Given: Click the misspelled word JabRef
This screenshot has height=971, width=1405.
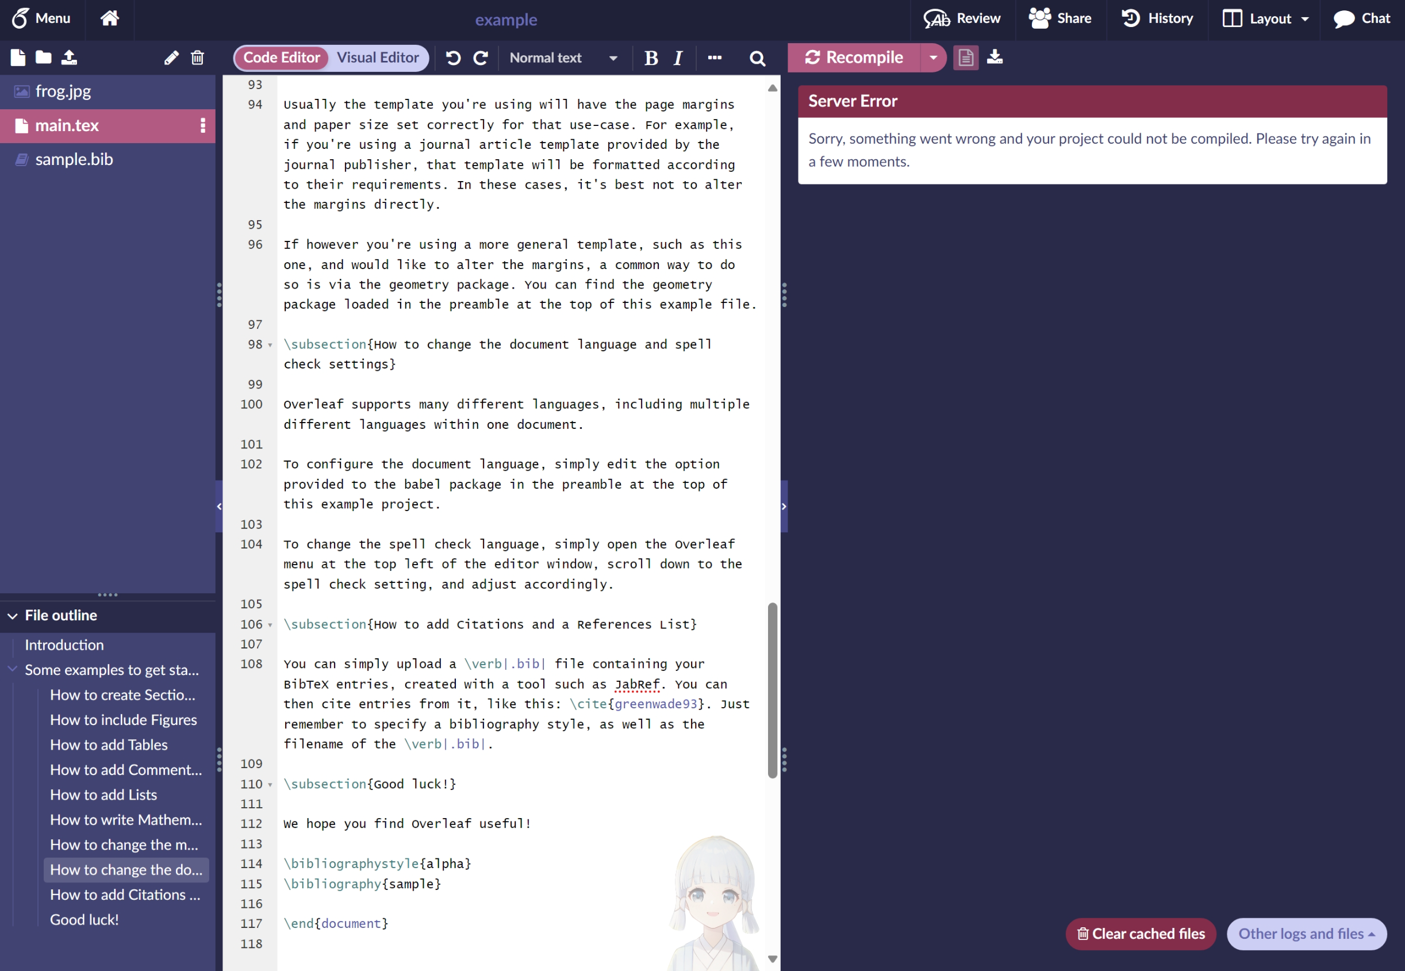Looking at the screenshot, I should (637, 685).
